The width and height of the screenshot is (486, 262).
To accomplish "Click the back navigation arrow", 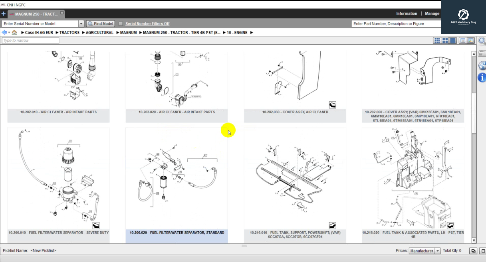I will pyautogui.click(x=4, y=32).
